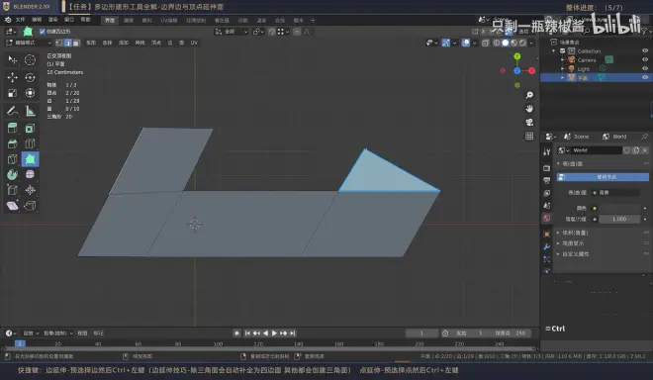Open the edit mode dropdown
The height and width of the screenshot is (380, 653).
click(29, 43)
